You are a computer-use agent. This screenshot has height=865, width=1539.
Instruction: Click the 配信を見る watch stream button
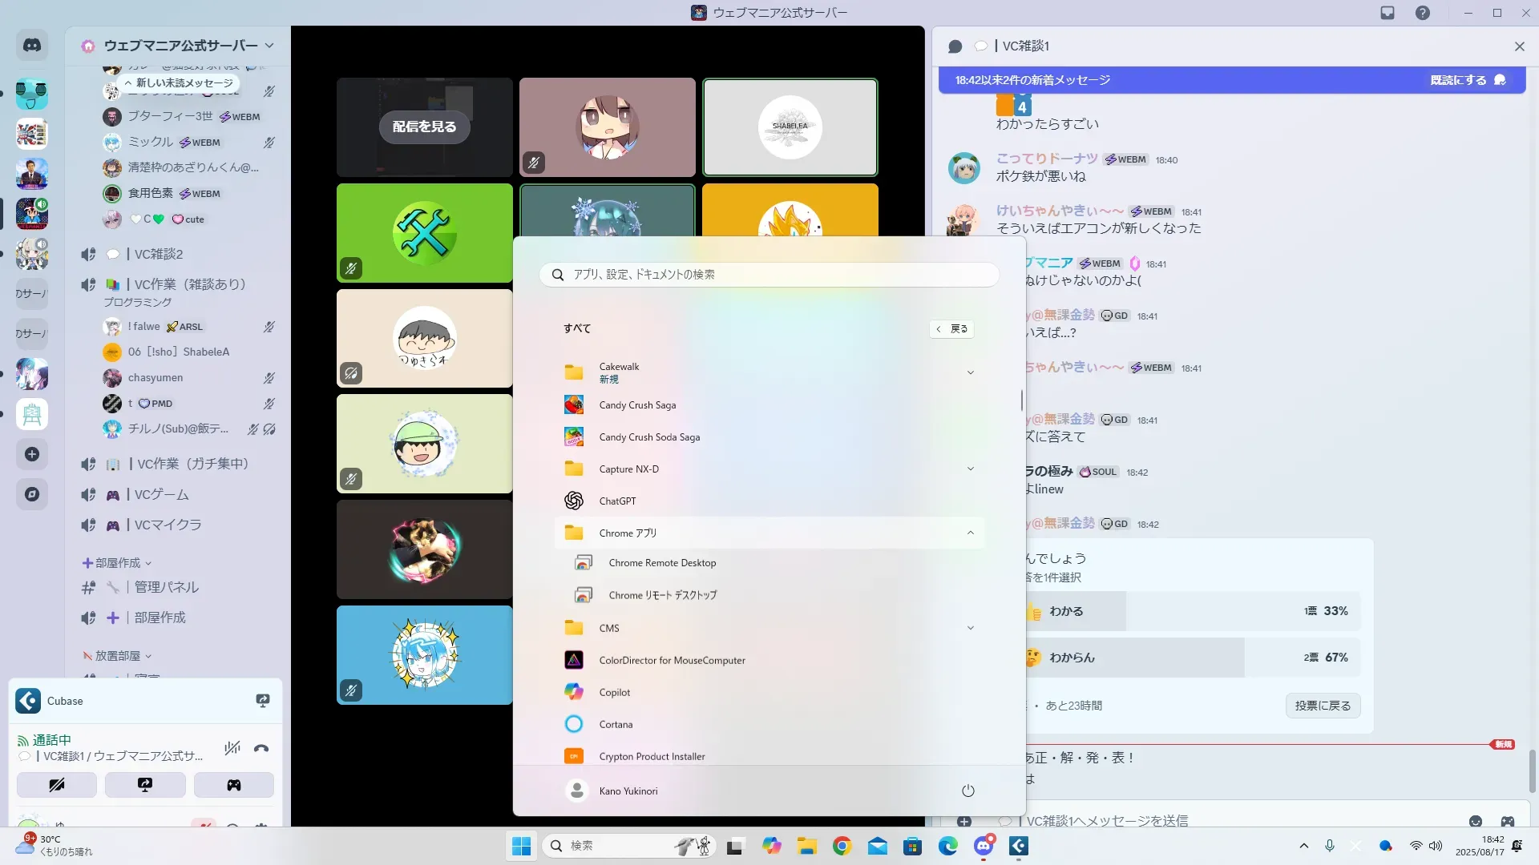424,127
